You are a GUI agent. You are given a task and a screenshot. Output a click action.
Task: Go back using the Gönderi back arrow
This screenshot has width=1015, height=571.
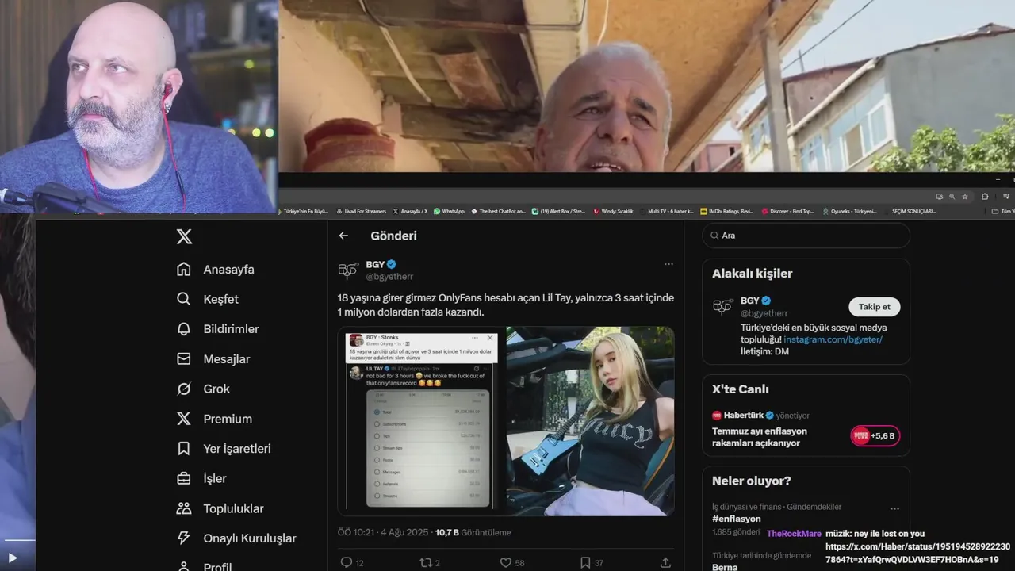[x=343, y=236]
